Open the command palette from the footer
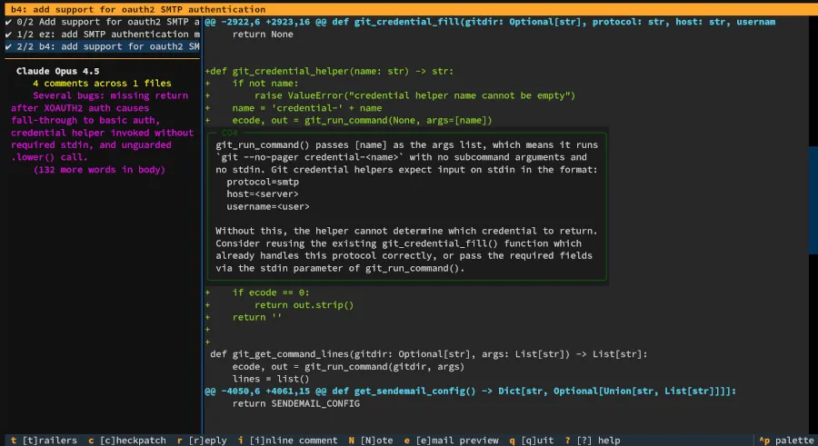Viewport: 818px width, 446px height. coord(785,440)
